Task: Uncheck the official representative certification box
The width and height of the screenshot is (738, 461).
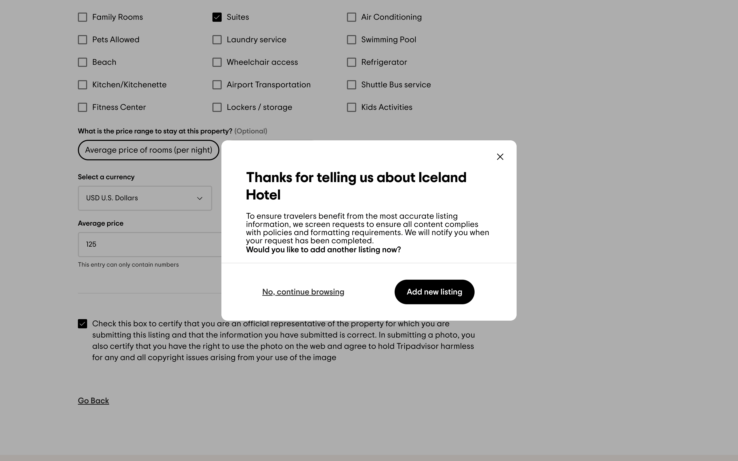Action: coord(82,324)
